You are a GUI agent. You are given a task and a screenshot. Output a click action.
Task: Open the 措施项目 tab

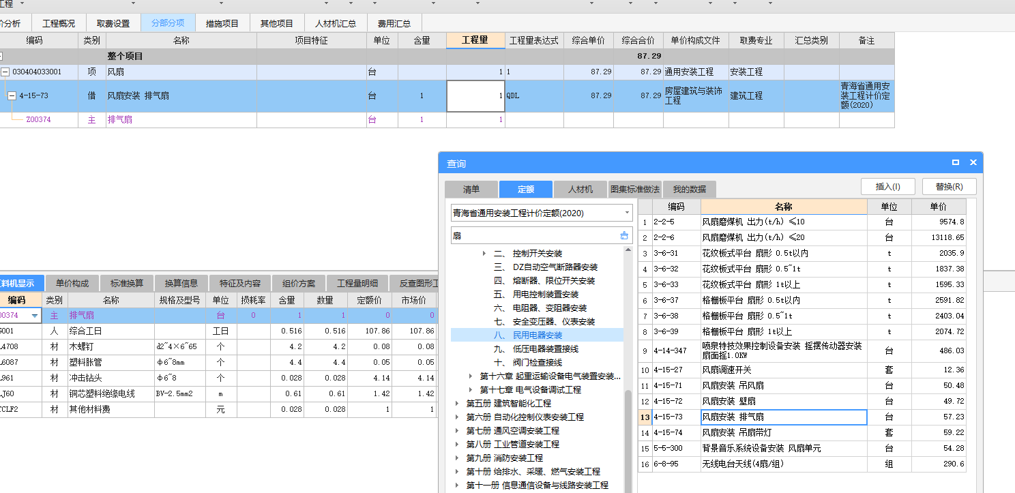coord(222,23)
